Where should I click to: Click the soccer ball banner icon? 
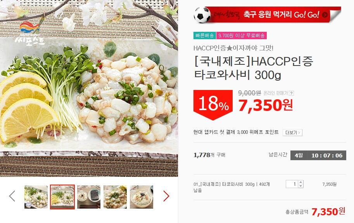[202, 15]
